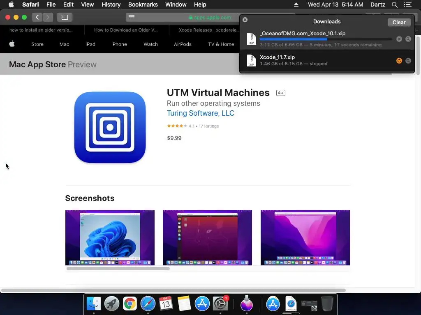Viewport: 421px width, 315px height.
Task: Open Finder from the Dock
Action: tap(93, 304)
